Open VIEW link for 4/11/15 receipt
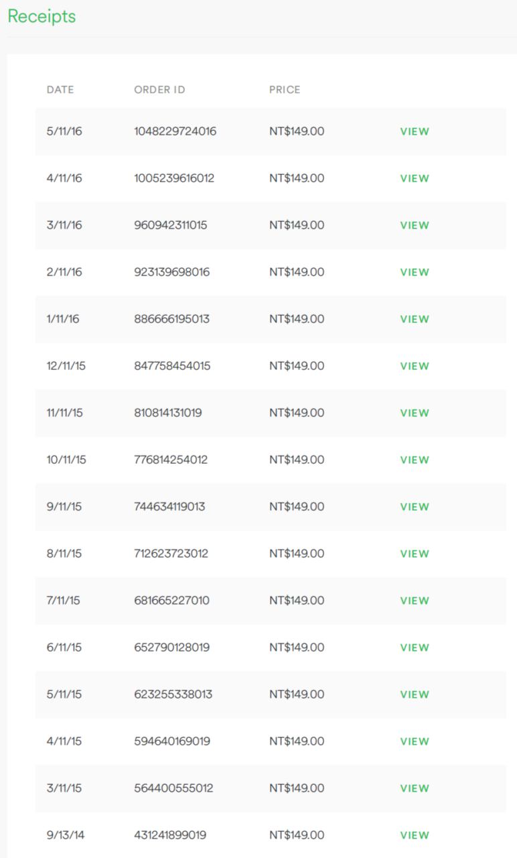 click(415, 741)
